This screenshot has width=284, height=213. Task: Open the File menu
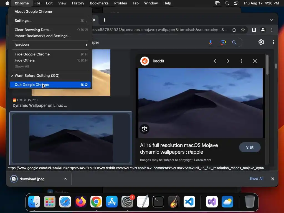pos(37,3)
